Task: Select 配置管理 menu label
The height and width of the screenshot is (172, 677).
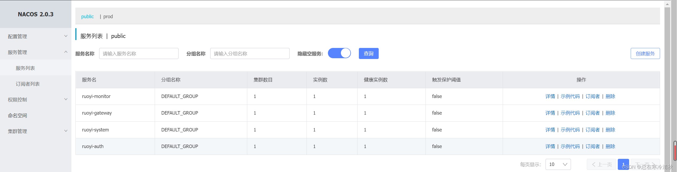Action: [17, 36]
